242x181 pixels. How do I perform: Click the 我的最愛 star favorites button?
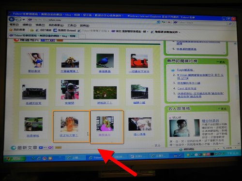click(17, 30)
